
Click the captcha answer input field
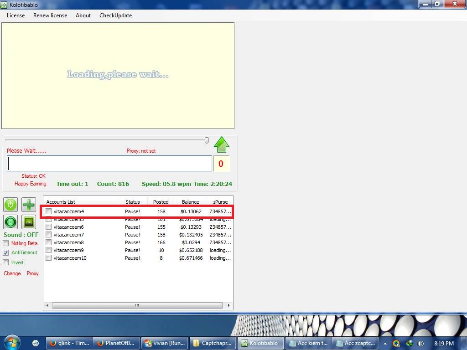tap(109, 164)
